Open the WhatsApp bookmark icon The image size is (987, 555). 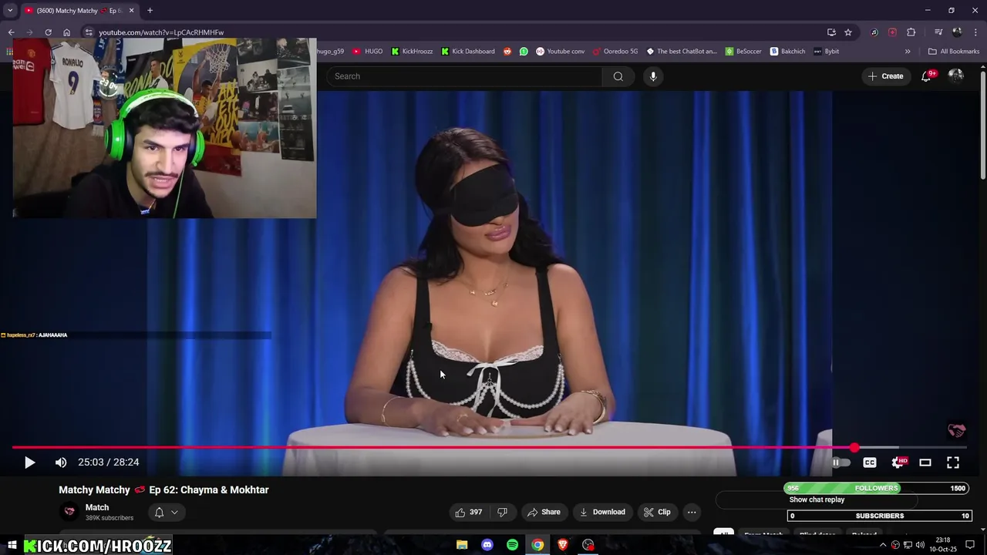pos(524,52)
